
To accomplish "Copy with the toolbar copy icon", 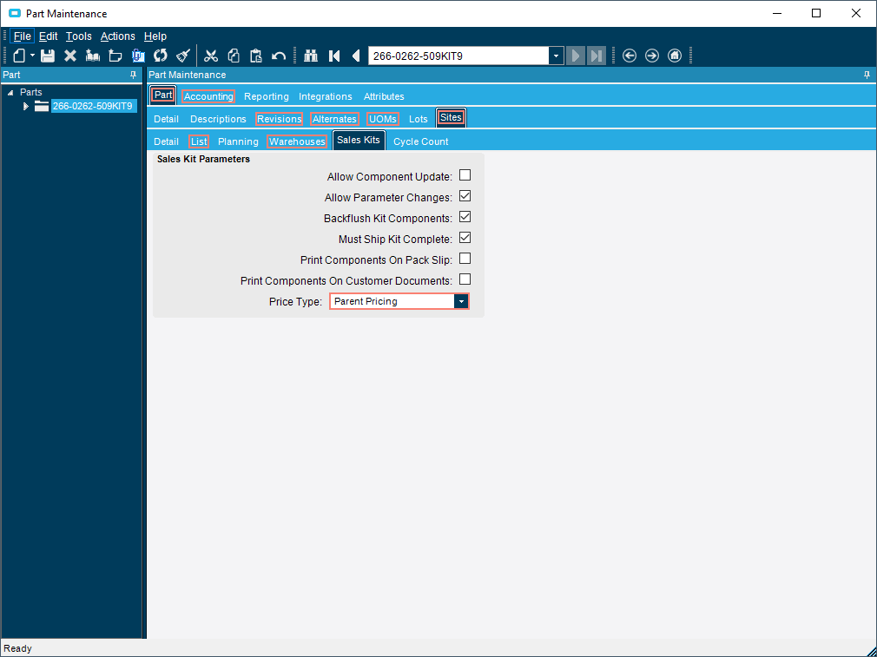I will click(234, 56).
